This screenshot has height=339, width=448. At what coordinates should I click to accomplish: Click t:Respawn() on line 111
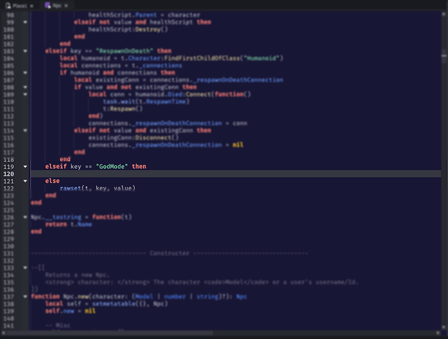122,108
